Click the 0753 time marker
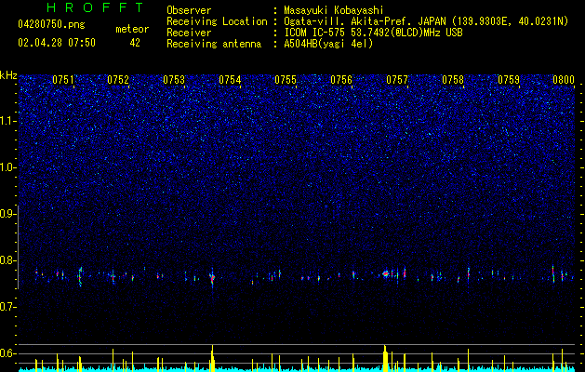Image resolution: width=585 pixels, height=372 pixels. (x=174, y=80)
